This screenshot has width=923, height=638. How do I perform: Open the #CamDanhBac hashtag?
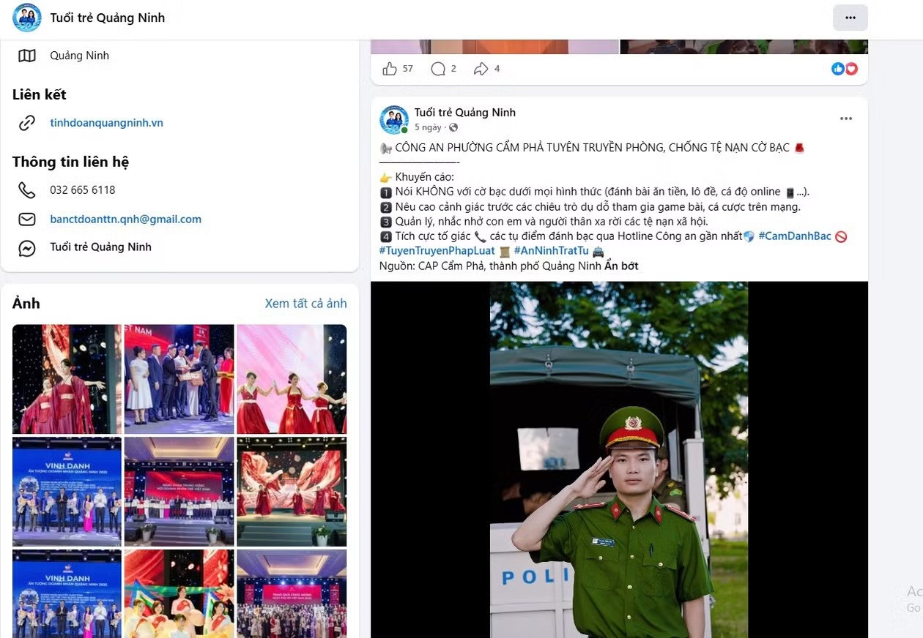pos(795,236)
